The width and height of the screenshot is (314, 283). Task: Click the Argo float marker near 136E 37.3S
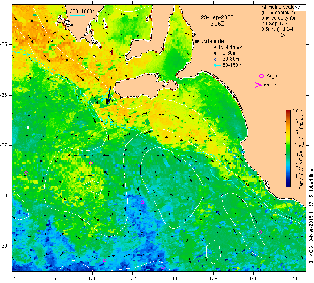(x=91, y=163)
